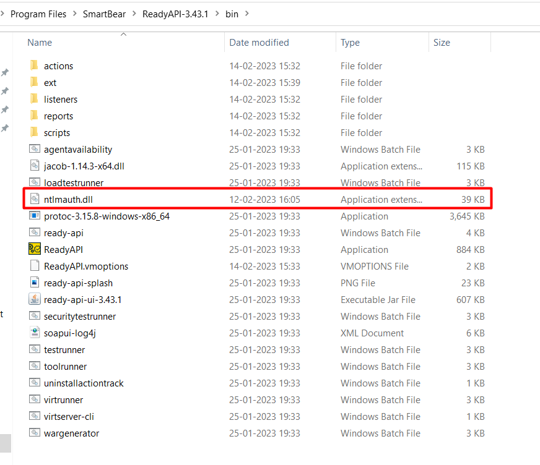Click the agentavailability batch file icon
This screenshot has width=540, height=465.
(x=35, y=150)
